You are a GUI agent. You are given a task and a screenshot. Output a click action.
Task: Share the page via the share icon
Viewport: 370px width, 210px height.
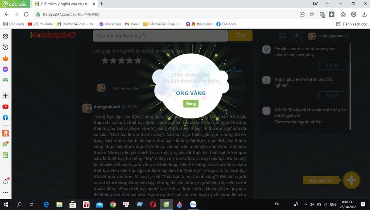click(x=302, y=14)
